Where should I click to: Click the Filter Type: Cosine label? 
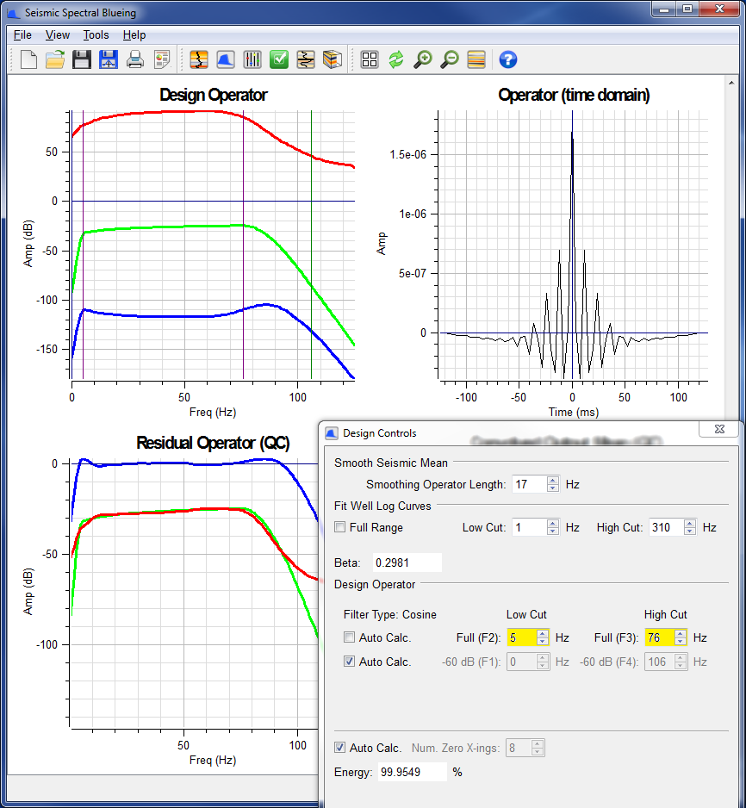(x=390, y=614)
